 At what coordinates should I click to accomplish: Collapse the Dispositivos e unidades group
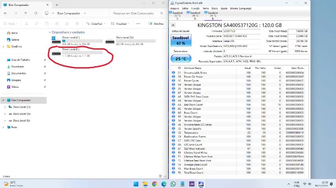(50, 32)
